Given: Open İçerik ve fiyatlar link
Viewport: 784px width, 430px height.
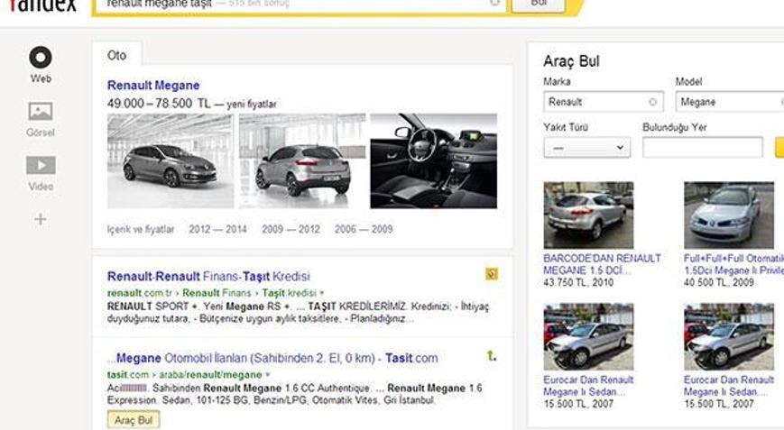Looking at the screenshot, I should coord(141,229).
